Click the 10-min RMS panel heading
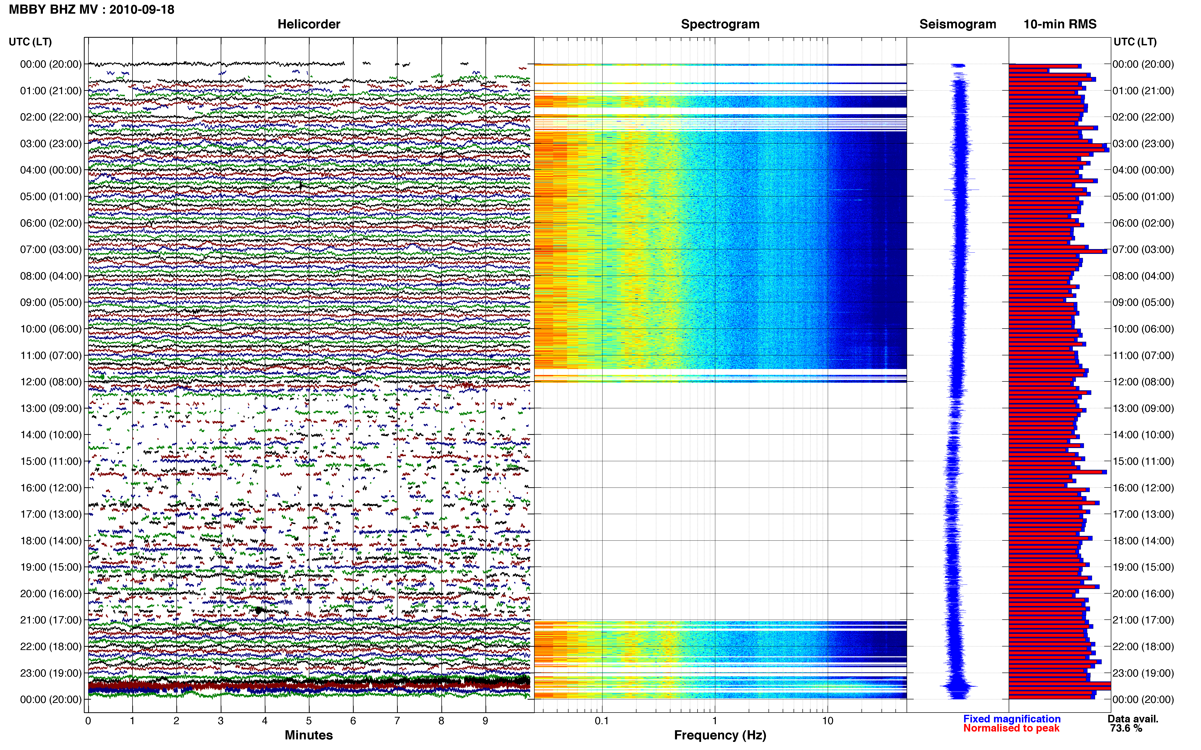1201x750 pixels. [x=1060, y=24]
